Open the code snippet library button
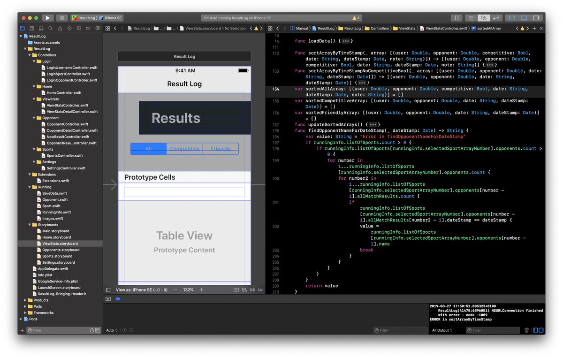563x358 pixels. coord(456,18)
